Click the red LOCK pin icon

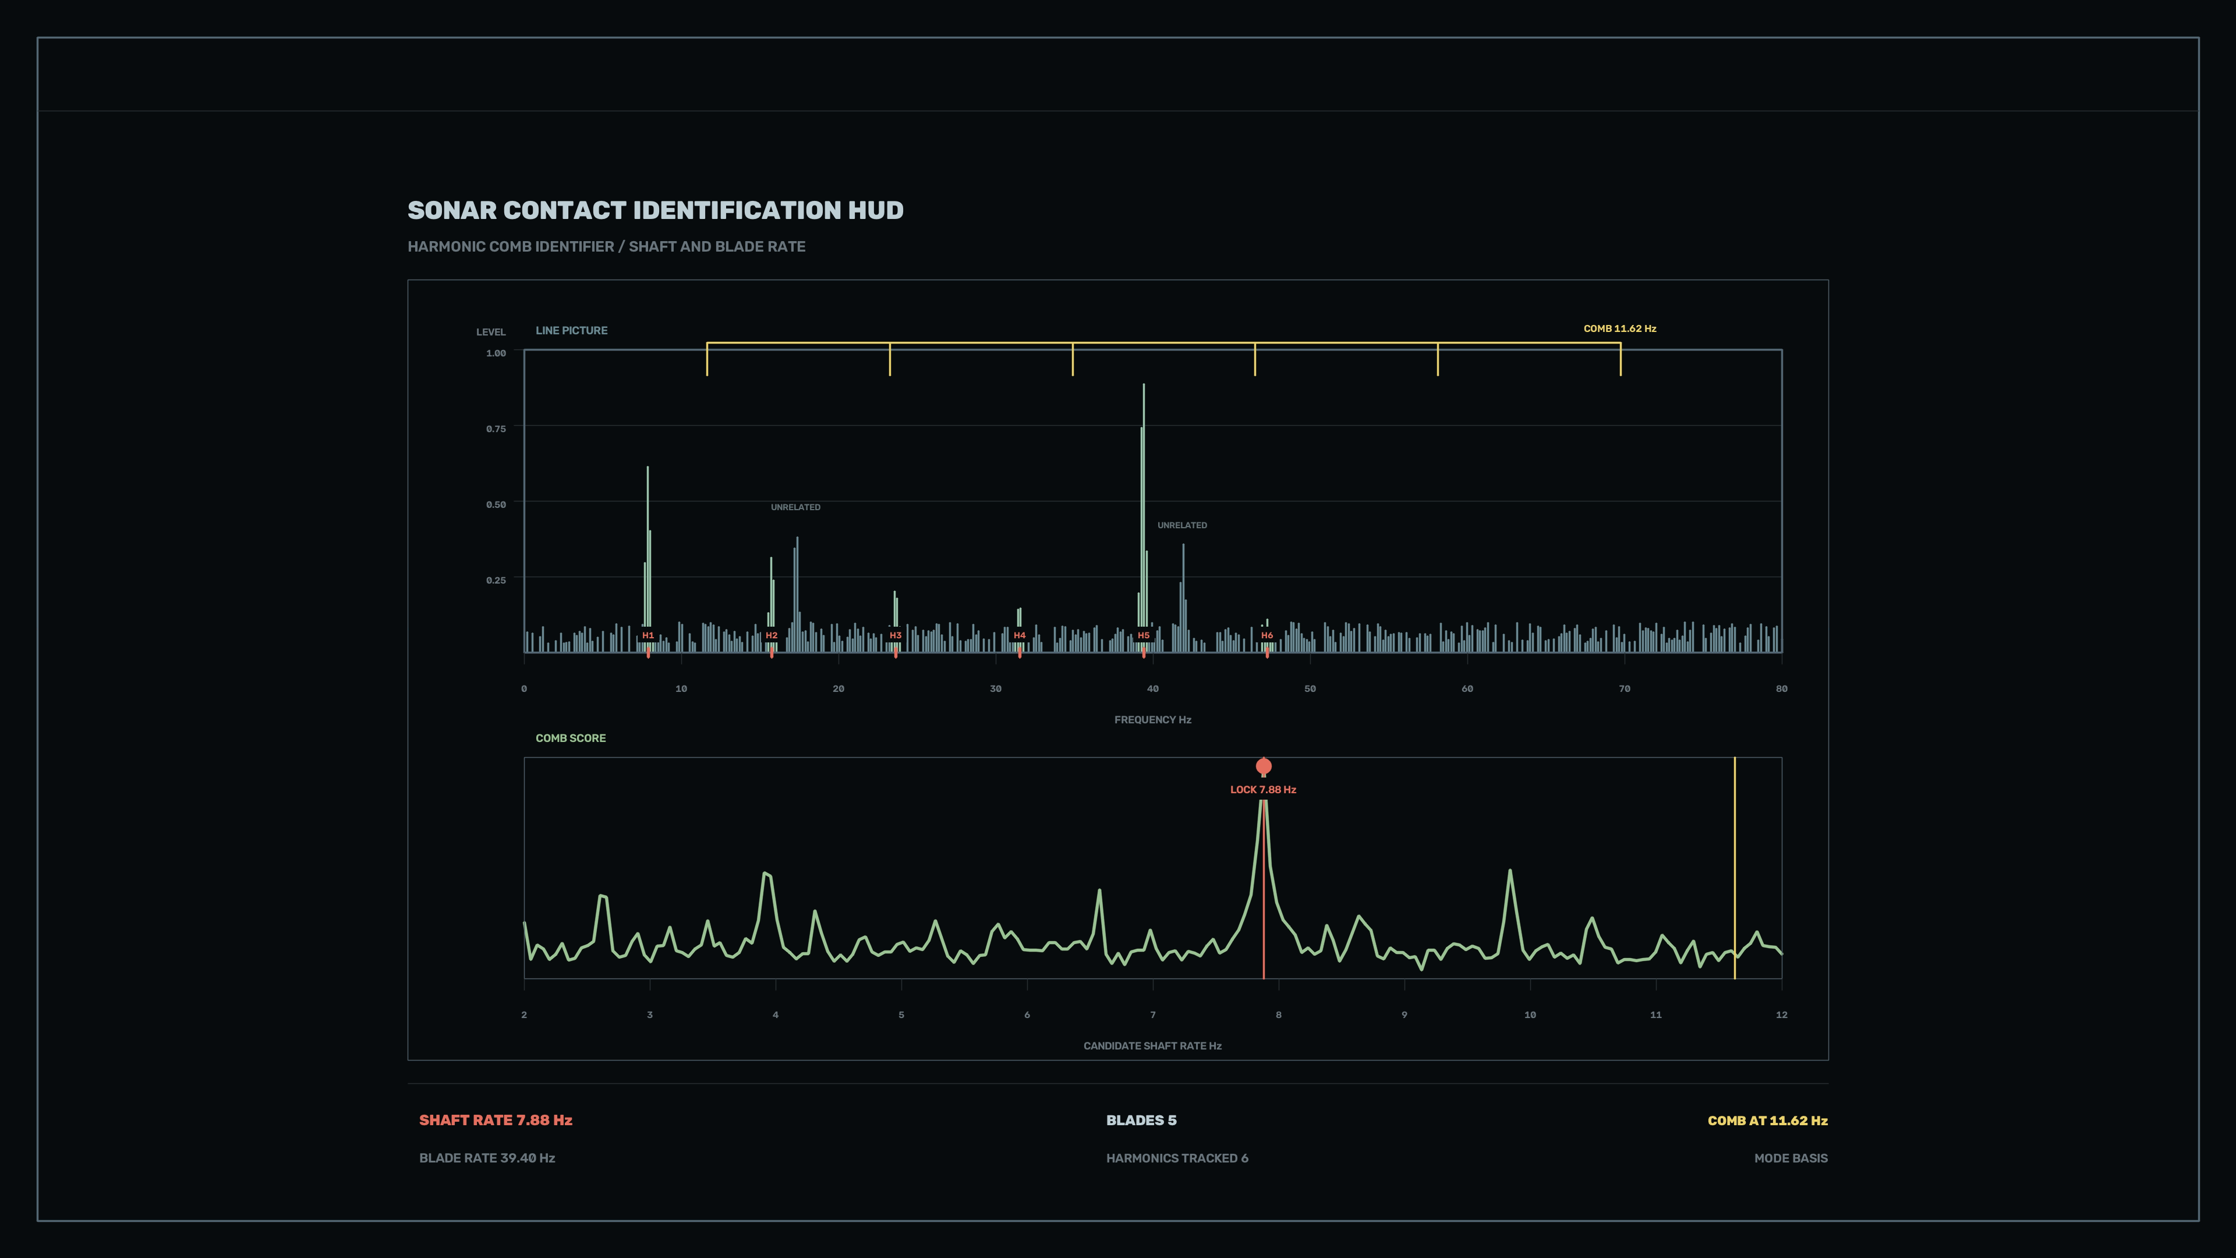(1264, 766)
